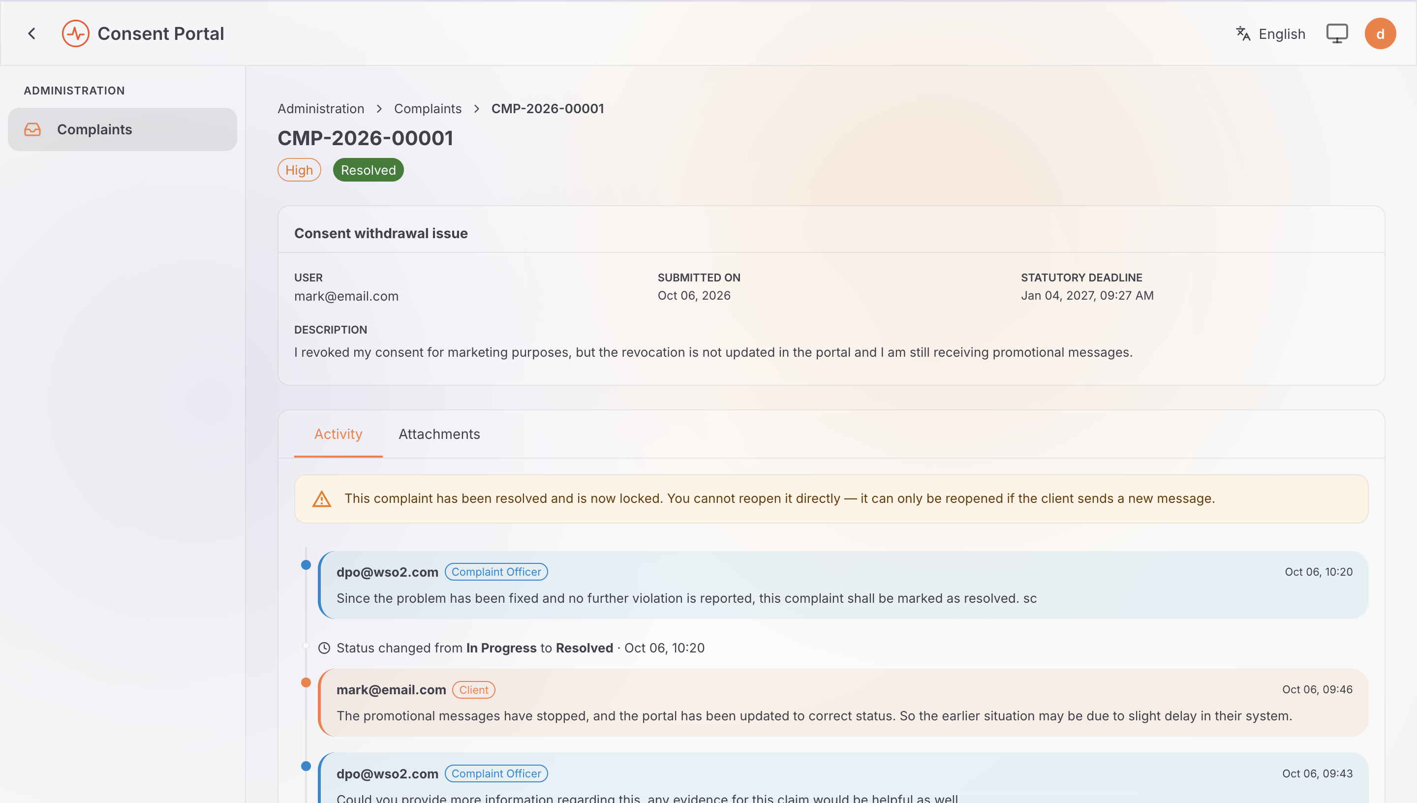
Task: Click the Oct 06, 10:20 comment timestamp
Action: pyautogui.click(x=1319, y=572)
